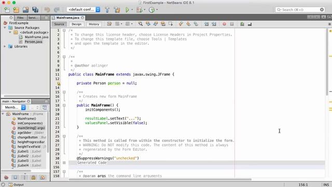Select the Services panel tab
This screenshot has height=187, width=332.
tap(33, 18)
